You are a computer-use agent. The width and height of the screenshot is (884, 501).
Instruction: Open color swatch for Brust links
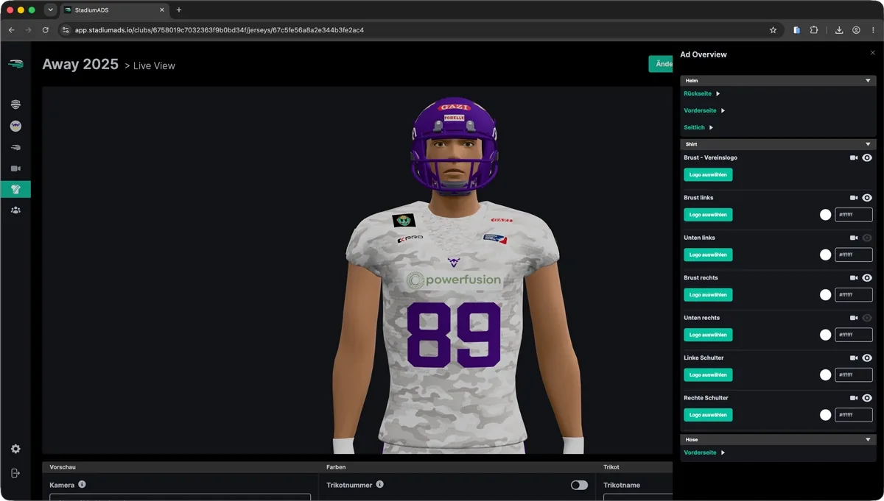826,215
